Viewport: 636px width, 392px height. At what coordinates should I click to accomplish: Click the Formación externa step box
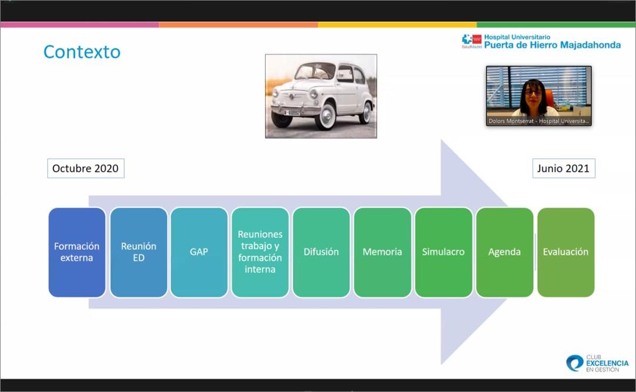point(77,252)
